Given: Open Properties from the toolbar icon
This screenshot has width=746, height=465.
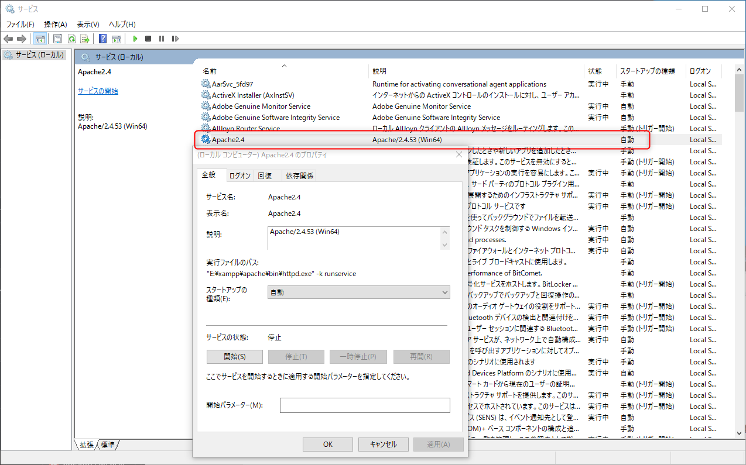Looking at the screenshot, I should (x=57, y=39).
